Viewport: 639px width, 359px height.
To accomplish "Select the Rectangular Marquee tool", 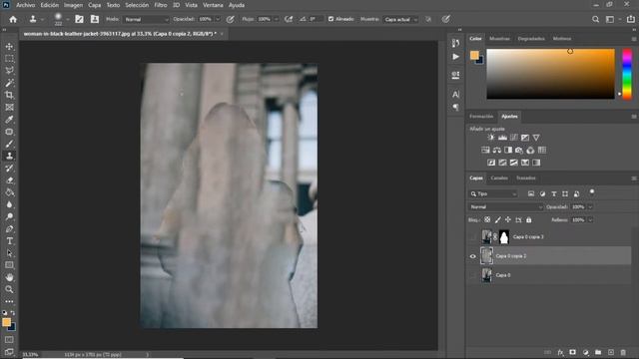I will coord(9,59).
